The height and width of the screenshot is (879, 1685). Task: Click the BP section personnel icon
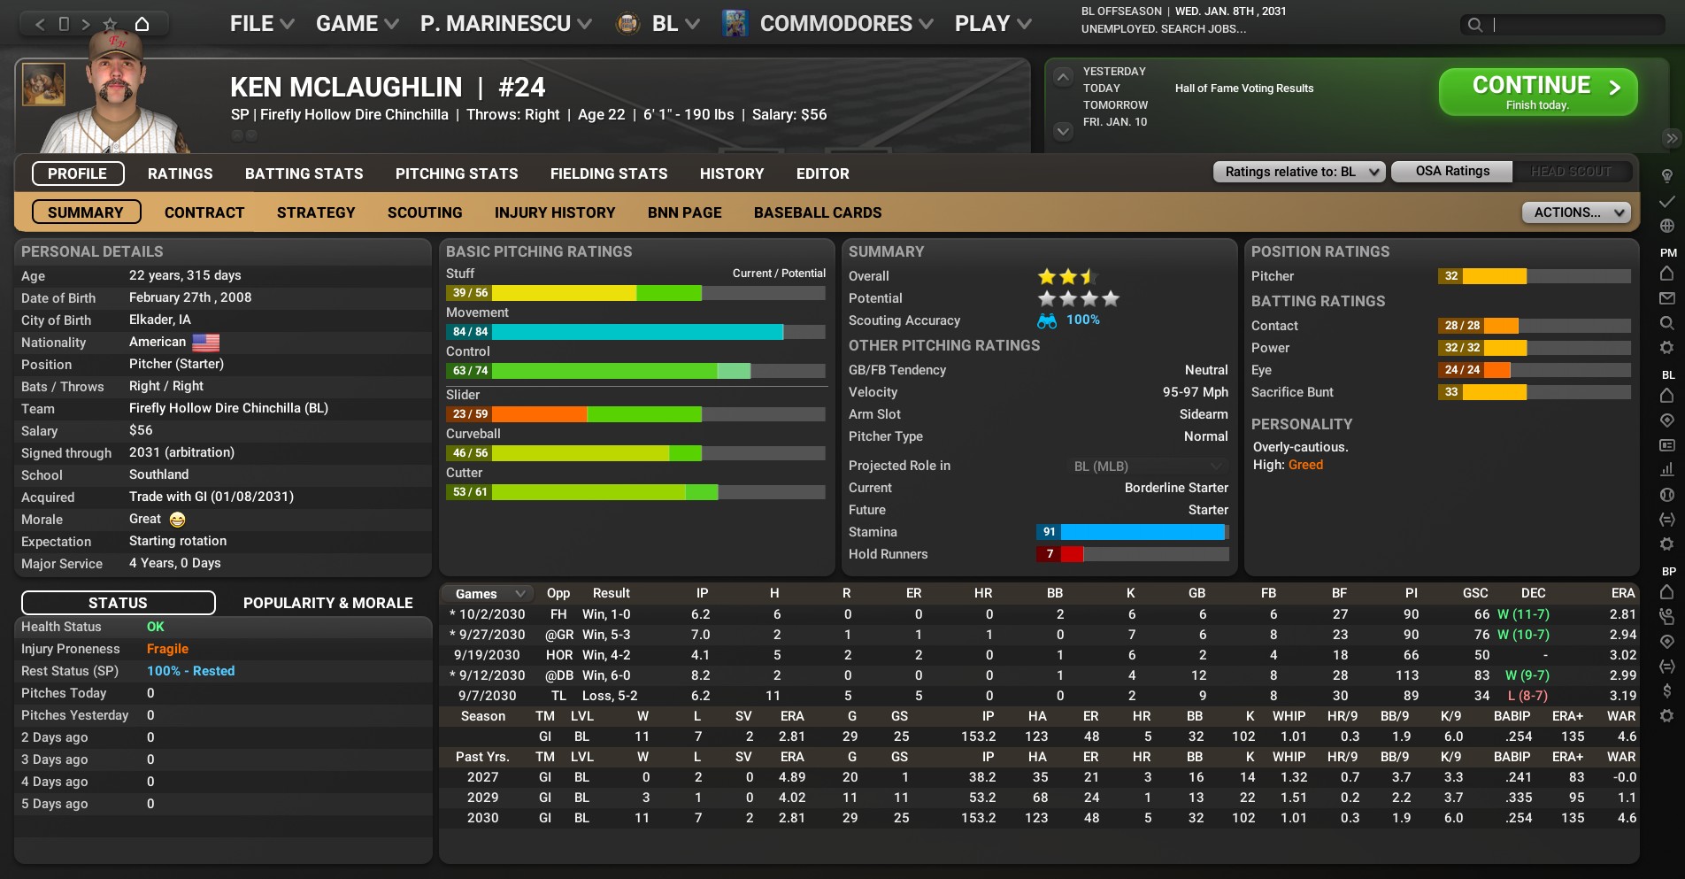click(1666, 616)
